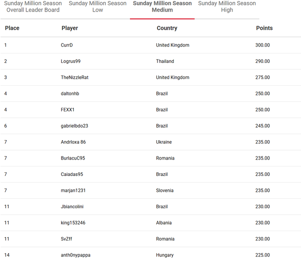Select king153246 from Albania

pyautogui.click(x=73, y=223)
